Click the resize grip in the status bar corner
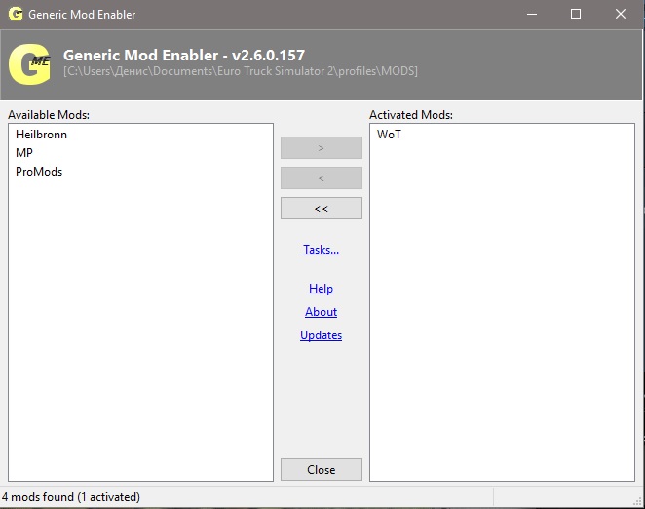 point(637,501)
